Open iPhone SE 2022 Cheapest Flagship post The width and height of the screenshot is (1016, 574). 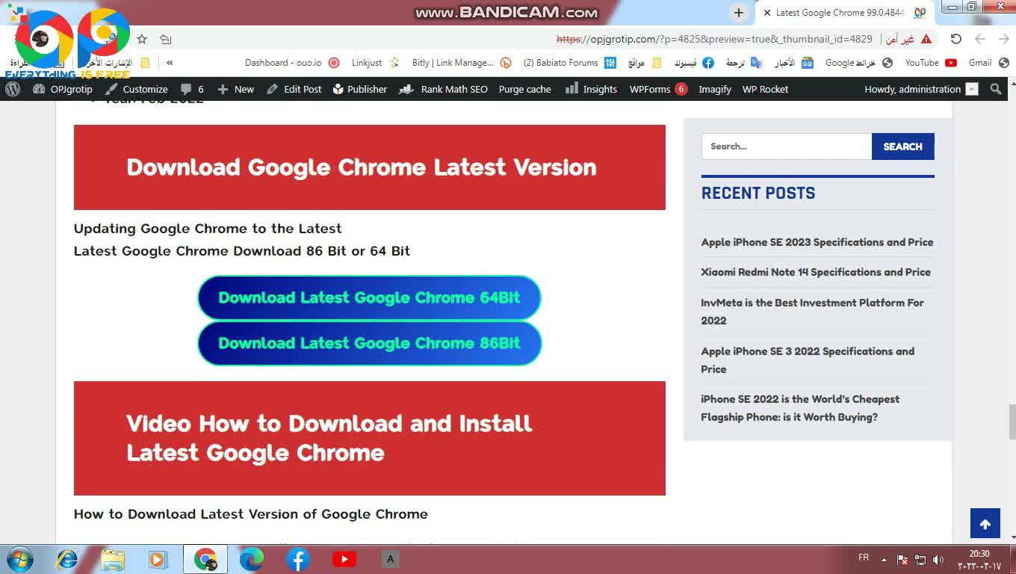(800, 408)
